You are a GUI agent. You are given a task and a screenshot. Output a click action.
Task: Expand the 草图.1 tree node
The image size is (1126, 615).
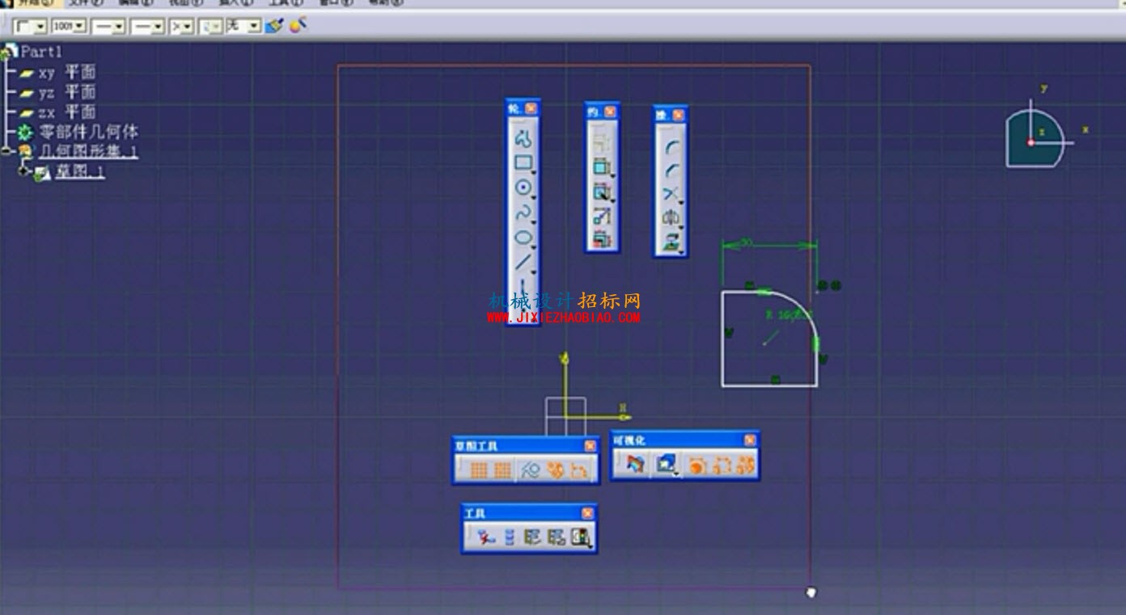tap(24, 171)
